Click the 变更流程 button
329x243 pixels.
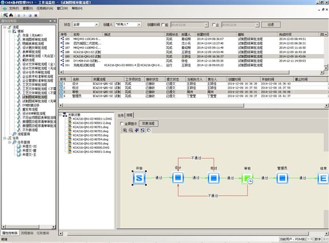pos(149,124)
